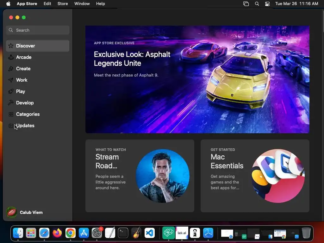Click the App Store icon in the Dock
Viewport: 324px width, 243px height.
click(84, 233)
